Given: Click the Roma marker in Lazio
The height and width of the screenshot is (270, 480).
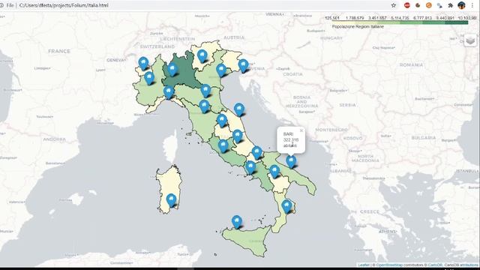Looking at the screenshot, I should tap(223, 145).
